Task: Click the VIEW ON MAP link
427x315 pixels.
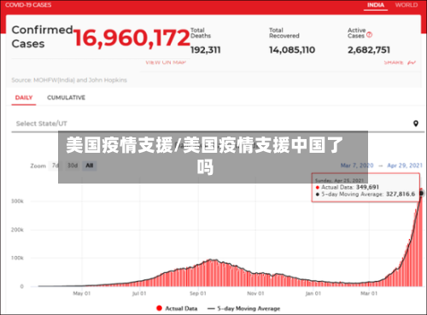Action: coord(166,62)
